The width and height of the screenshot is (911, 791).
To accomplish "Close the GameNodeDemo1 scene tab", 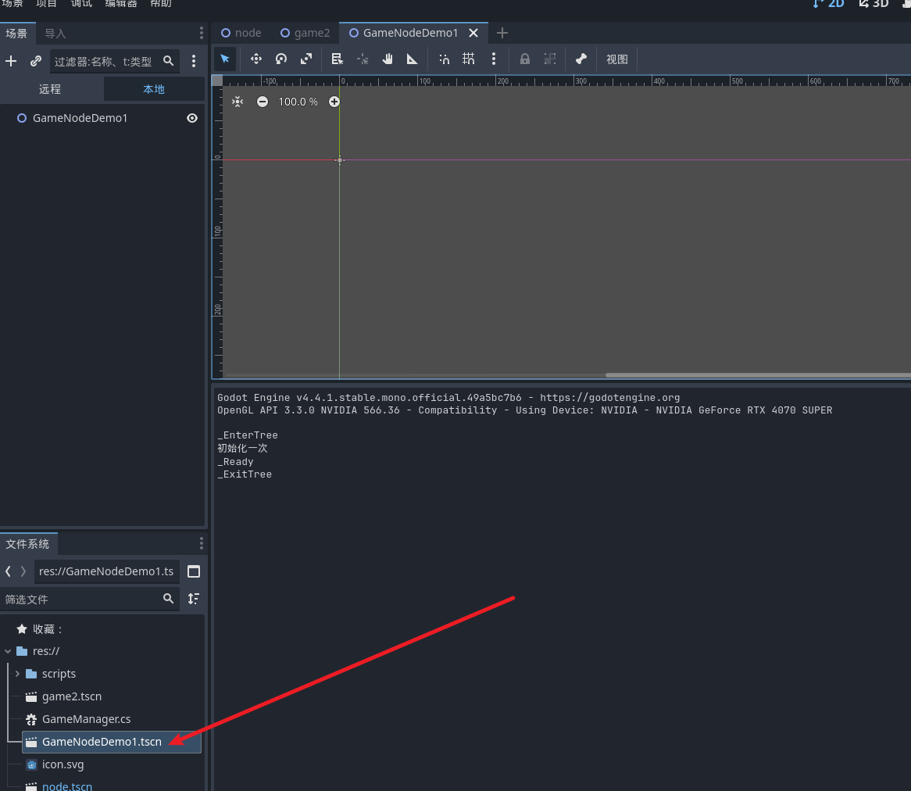I will coord(473,33).
